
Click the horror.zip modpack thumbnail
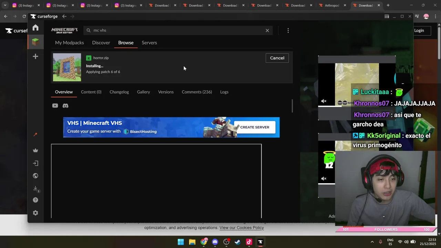pyautogui.click(x=67, y=67)
